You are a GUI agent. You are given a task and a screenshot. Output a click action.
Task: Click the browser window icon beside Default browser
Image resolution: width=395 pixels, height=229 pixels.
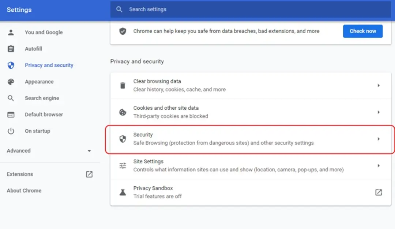[11, 115]
